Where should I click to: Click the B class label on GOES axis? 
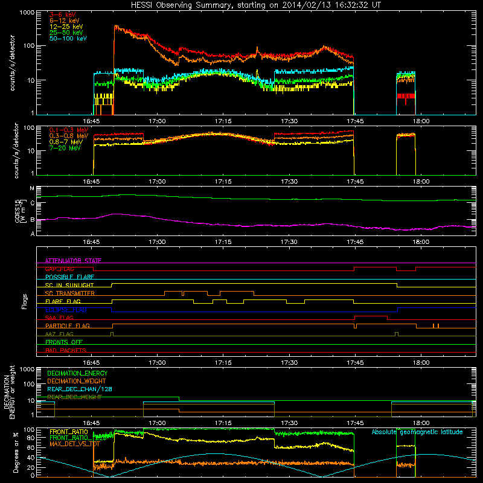33,220
